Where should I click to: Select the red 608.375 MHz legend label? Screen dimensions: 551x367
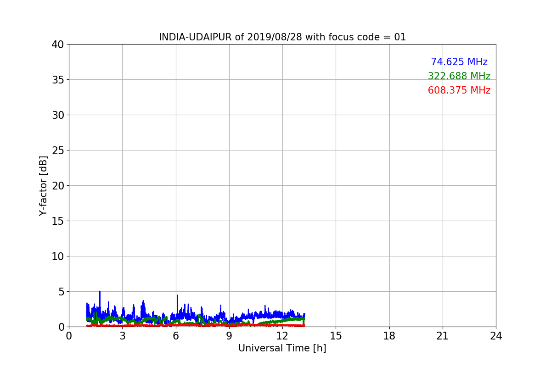[x=459, y=90]
